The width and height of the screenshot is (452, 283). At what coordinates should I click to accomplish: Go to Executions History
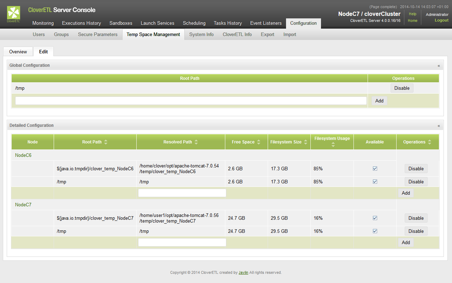82,23
